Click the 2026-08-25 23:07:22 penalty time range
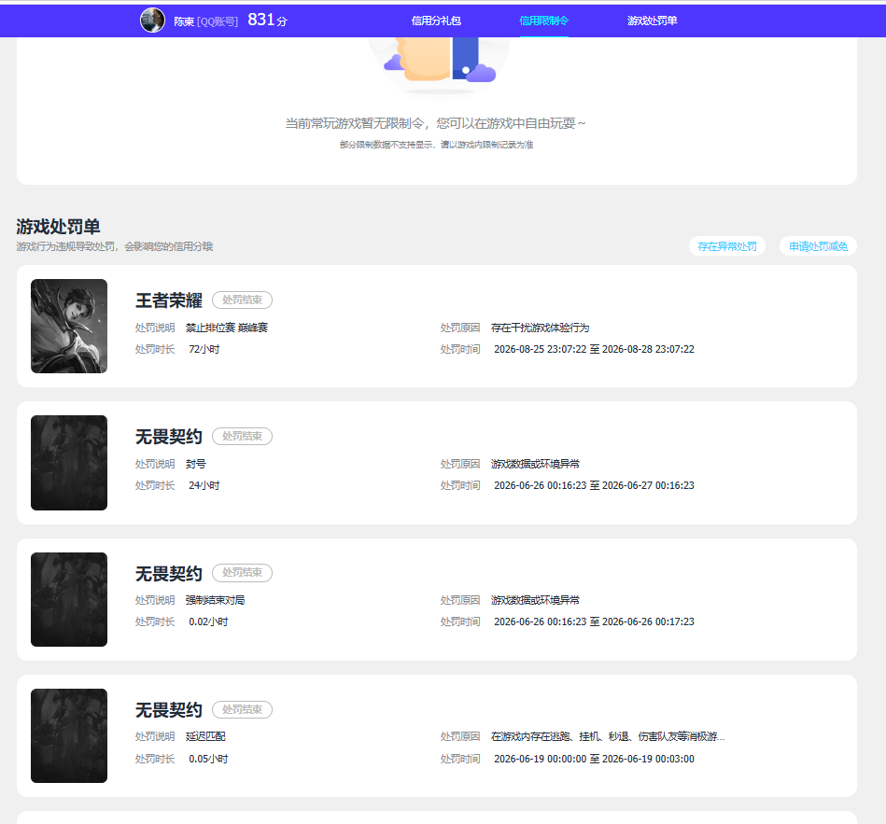This screenshot has height=824, width=886. (594, 349)
